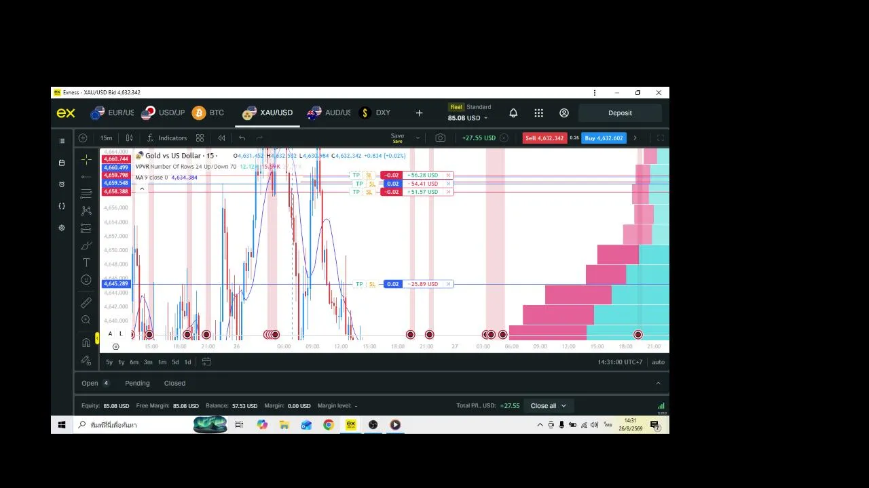Screen dimensions: 869x488
Task: Open the Real Standard account dropdown
Action: (470, 113)
